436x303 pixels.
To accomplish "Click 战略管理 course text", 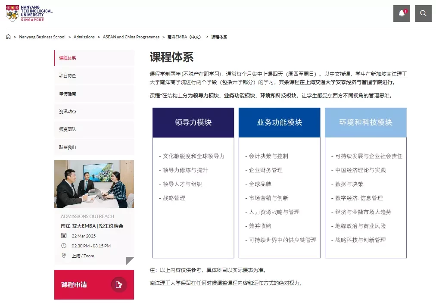I will [174, 198].
